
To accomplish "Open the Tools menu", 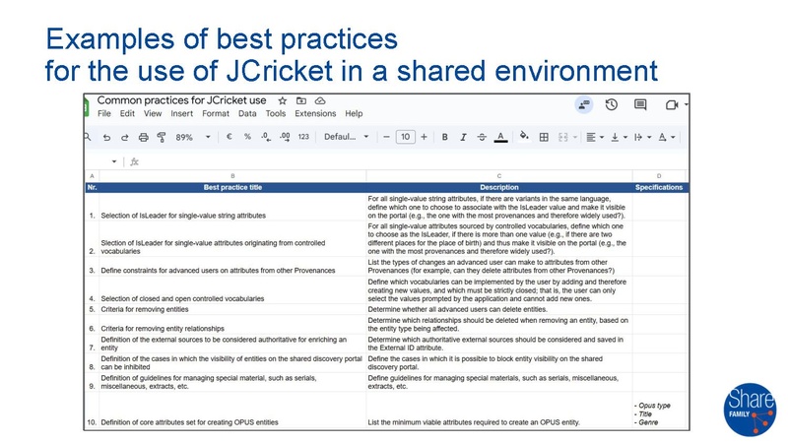I will (276, 113).
